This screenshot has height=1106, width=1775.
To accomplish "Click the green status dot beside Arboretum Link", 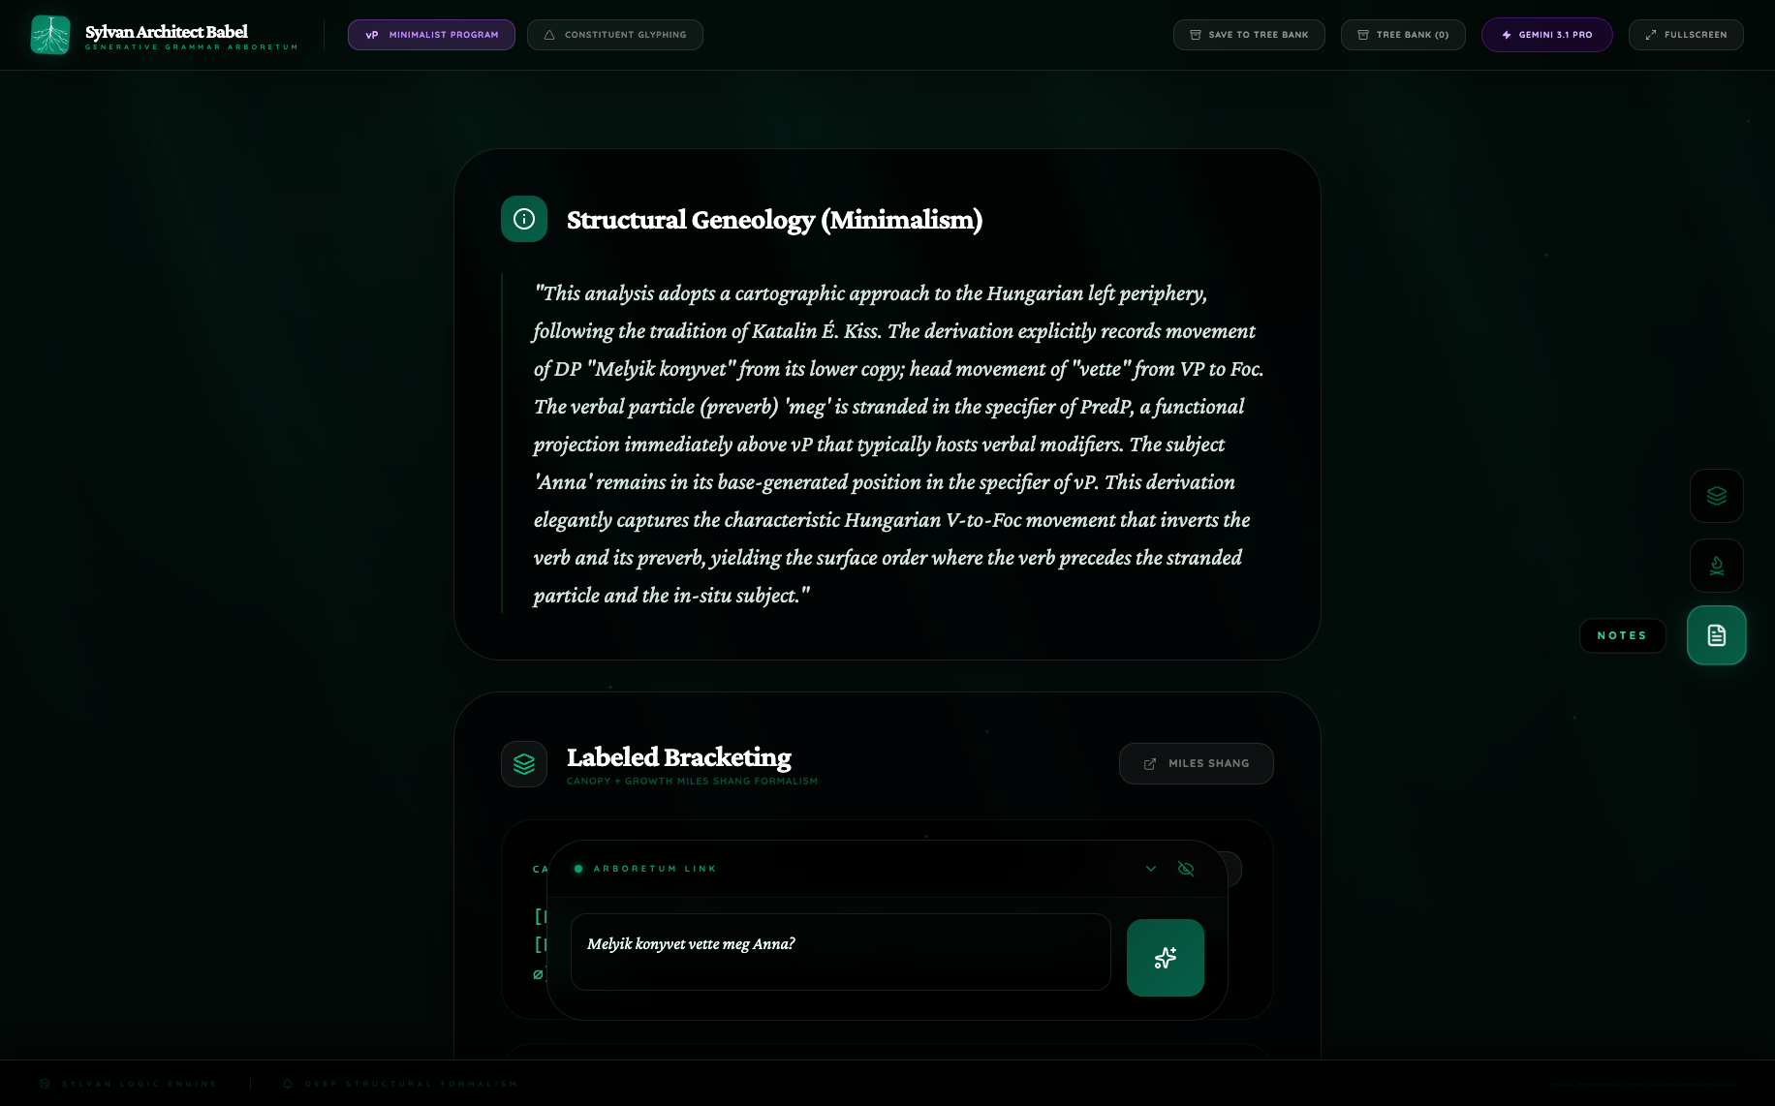I will point(578,869).
